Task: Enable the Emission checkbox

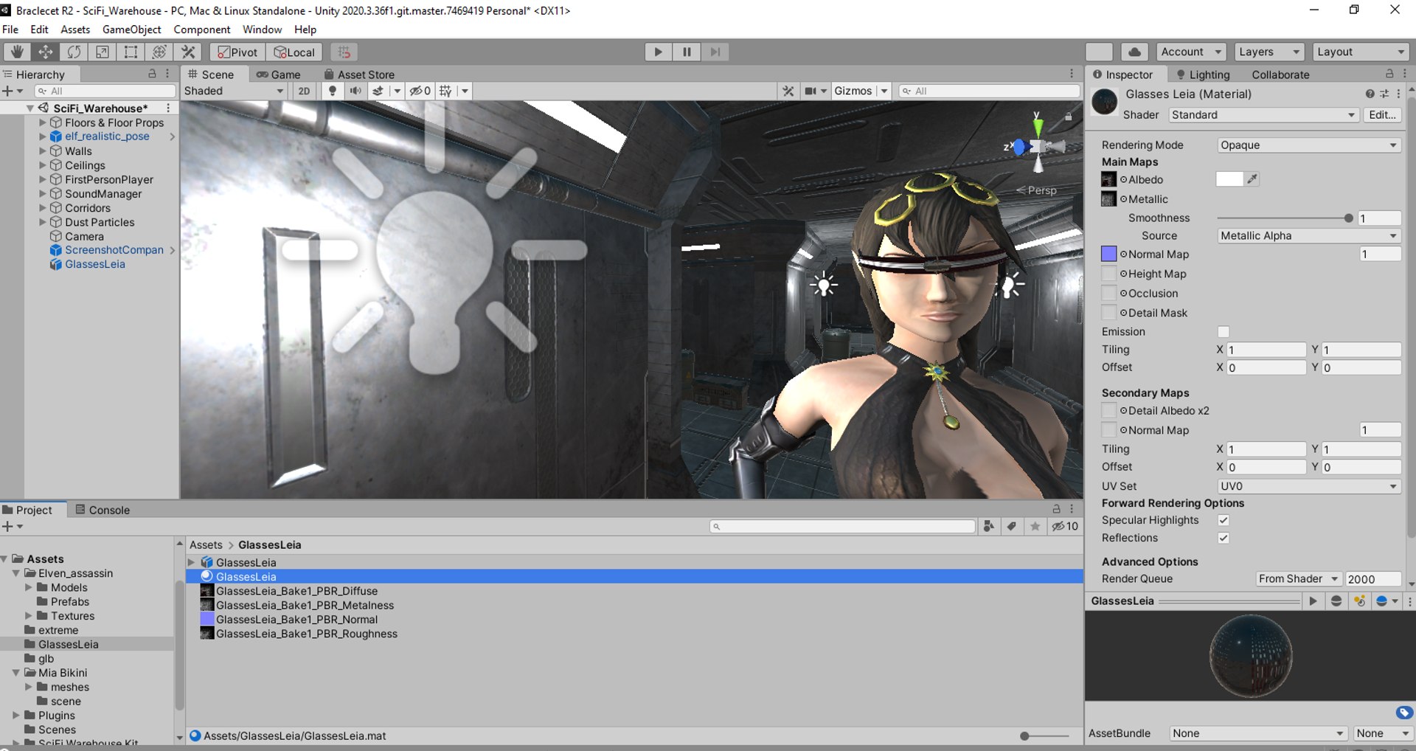Action: click(1224, 332)
